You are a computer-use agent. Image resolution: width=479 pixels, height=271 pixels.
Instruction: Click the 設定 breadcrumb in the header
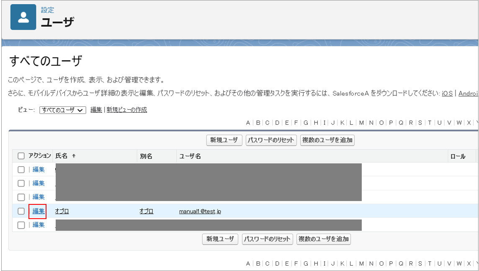[x=47, y=10]
